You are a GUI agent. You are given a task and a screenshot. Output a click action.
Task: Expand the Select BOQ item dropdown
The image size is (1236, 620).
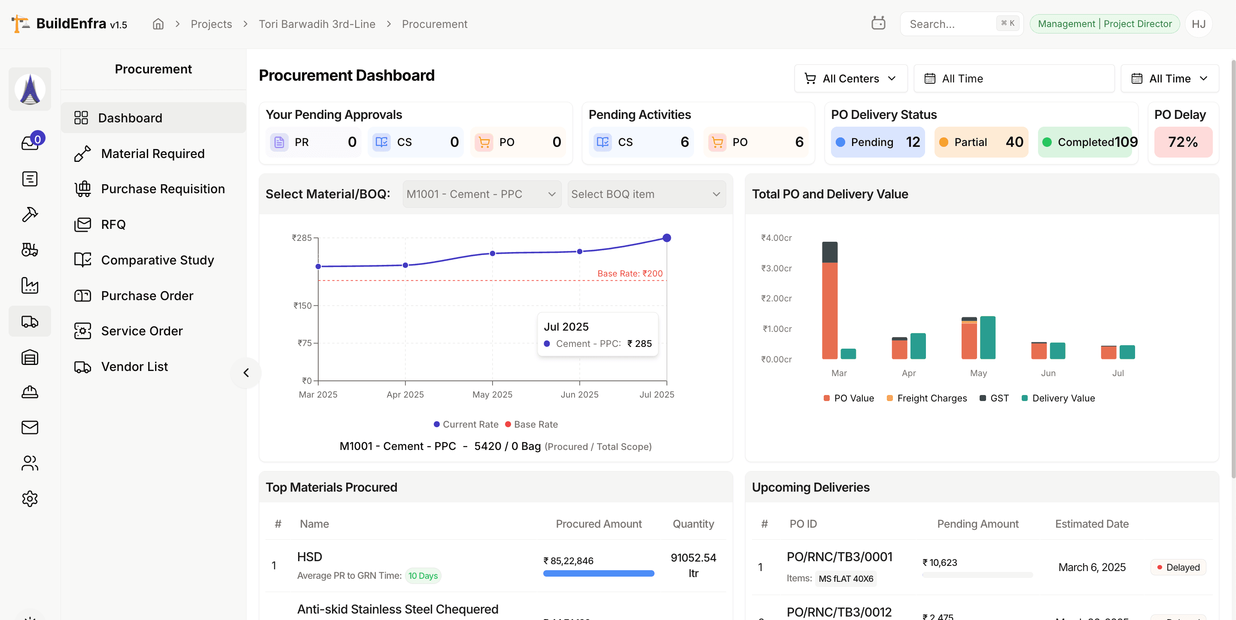(x=646, y=194)
